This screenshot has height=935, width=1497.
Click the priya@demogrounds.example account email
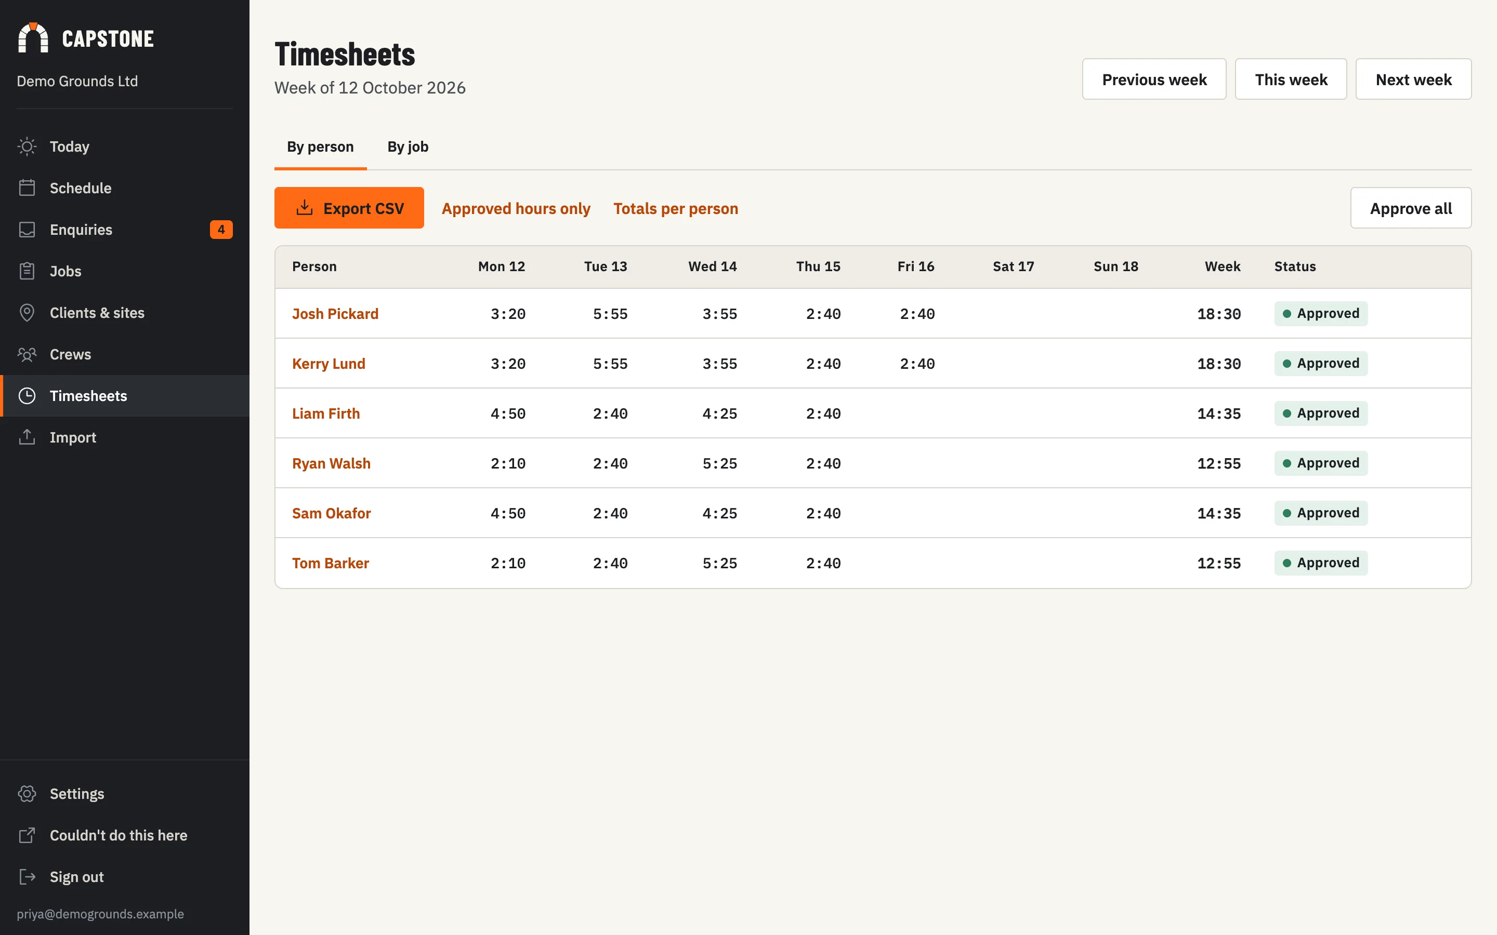tap(100, 913)
